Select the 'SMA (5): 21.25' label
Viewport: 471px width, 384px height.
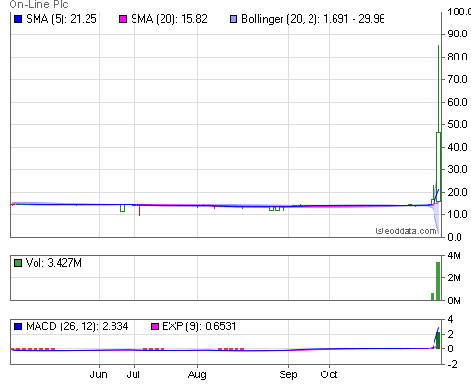62,19
